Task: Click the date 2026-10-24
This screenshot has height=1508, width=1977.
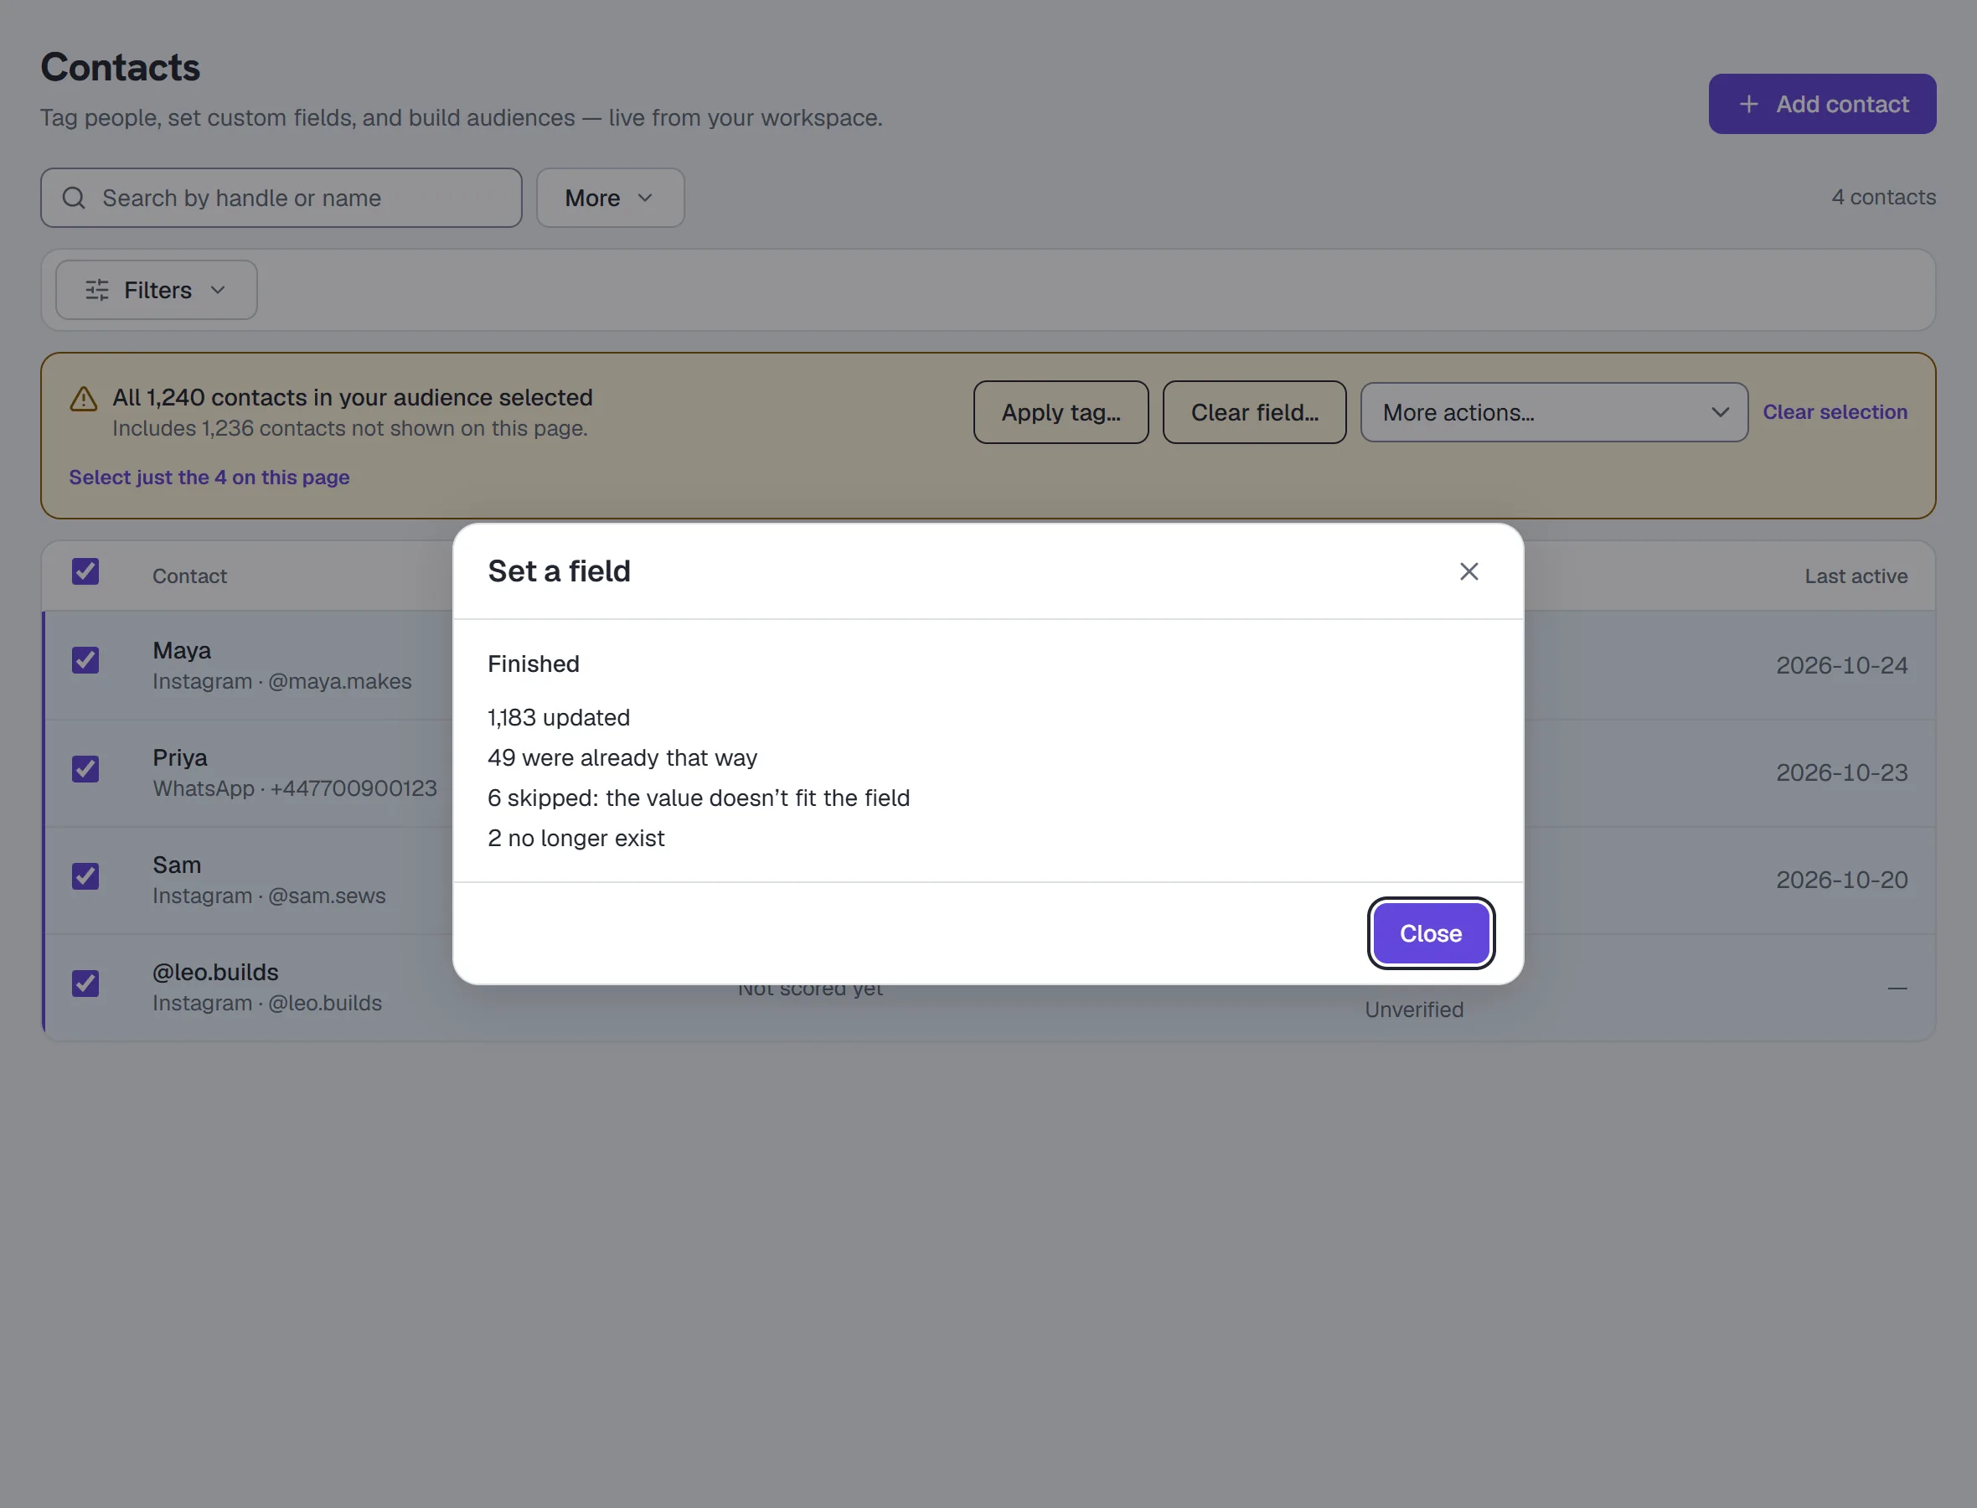Action: (x=1841, y=665)
